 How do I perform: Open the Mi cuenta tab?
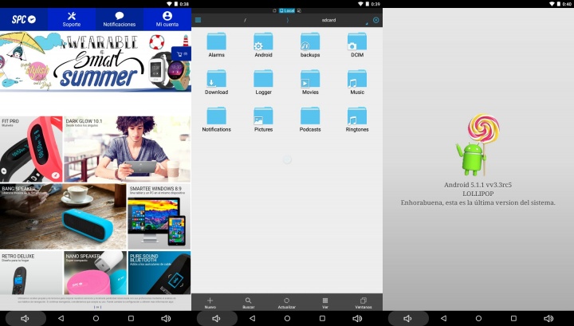click(x=167, y=19)
